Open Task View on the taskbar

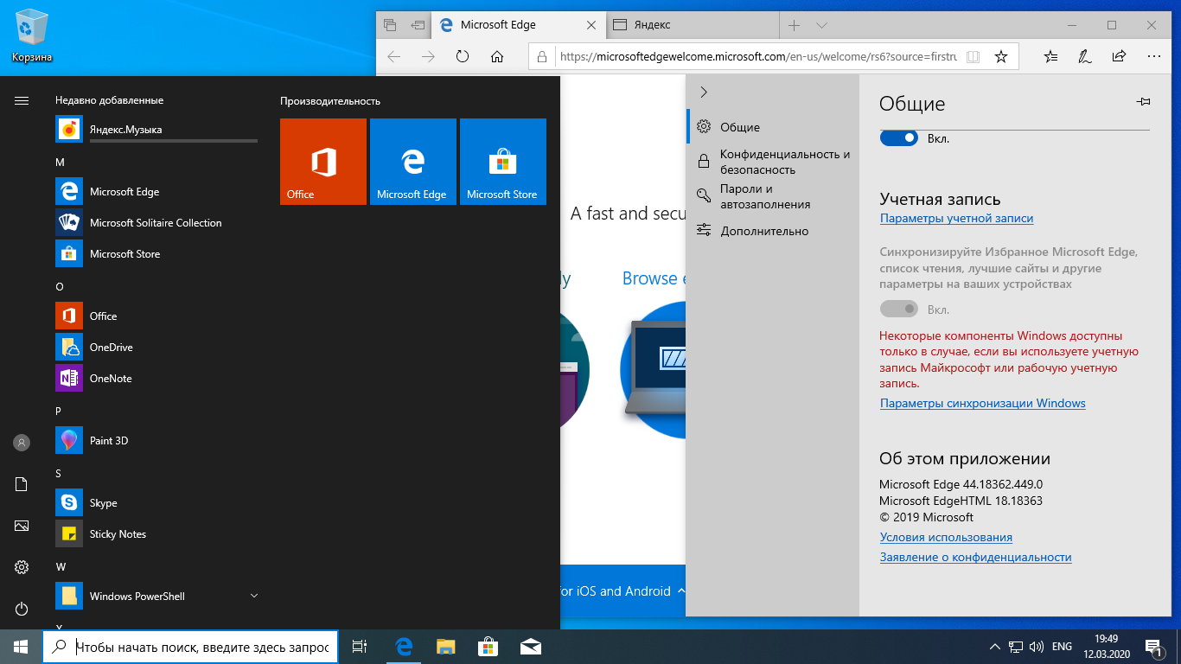(360, 647)
